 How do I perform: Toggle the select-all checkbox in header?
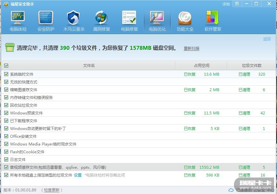pos(6,66)
